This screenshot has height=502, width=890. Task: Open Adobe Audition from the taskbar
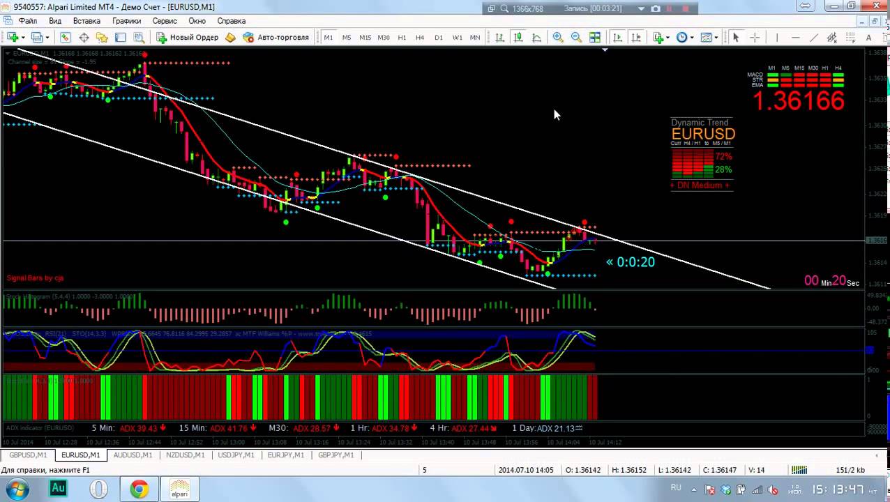[58, 489]
